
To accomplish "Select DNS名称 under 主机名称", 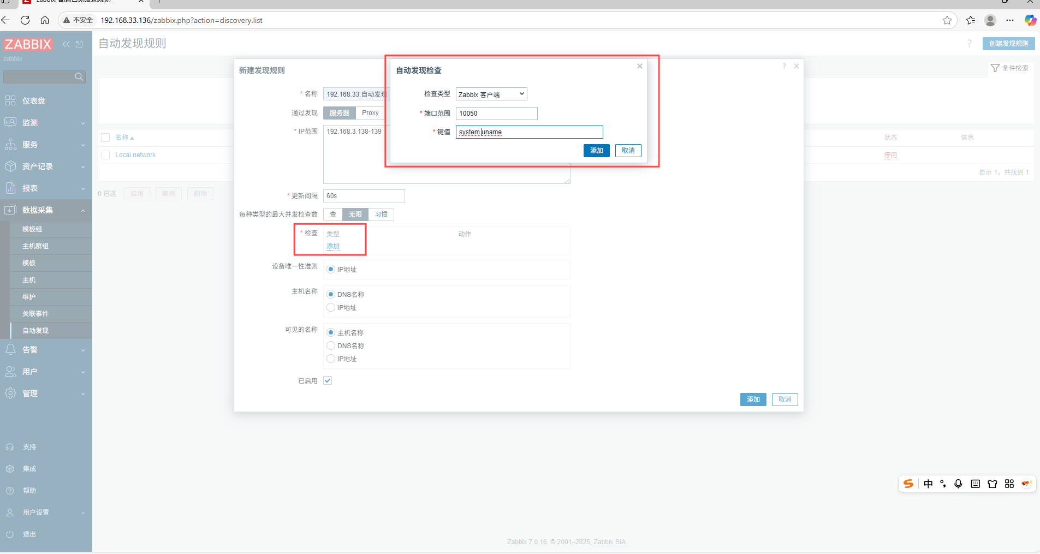I will click(x=331, y=294).
